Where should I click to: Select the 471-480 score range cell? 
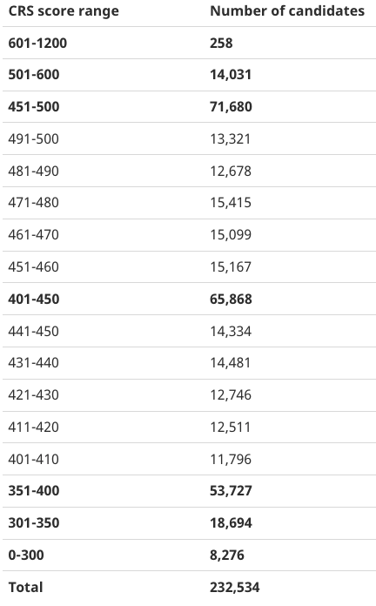[x=33, y=203]
